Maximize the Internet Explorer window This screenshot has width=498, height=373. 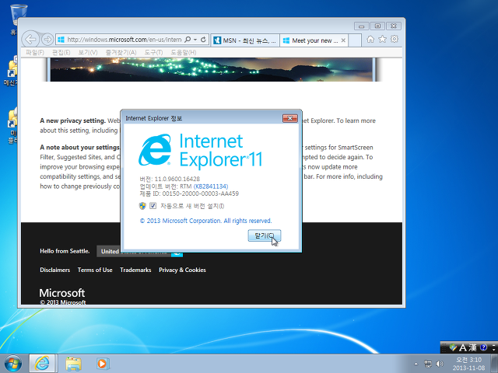(377, 26)
